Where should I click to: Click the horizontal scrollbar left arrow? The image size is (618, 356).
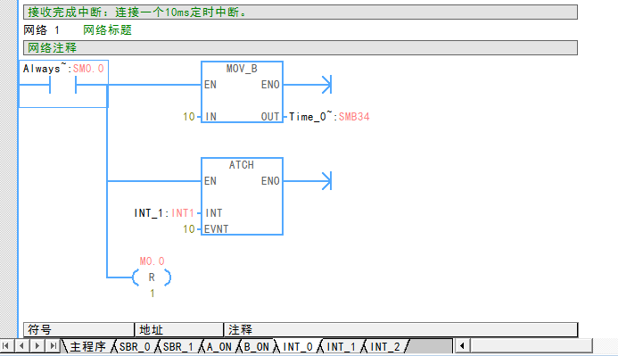(462, 346)
